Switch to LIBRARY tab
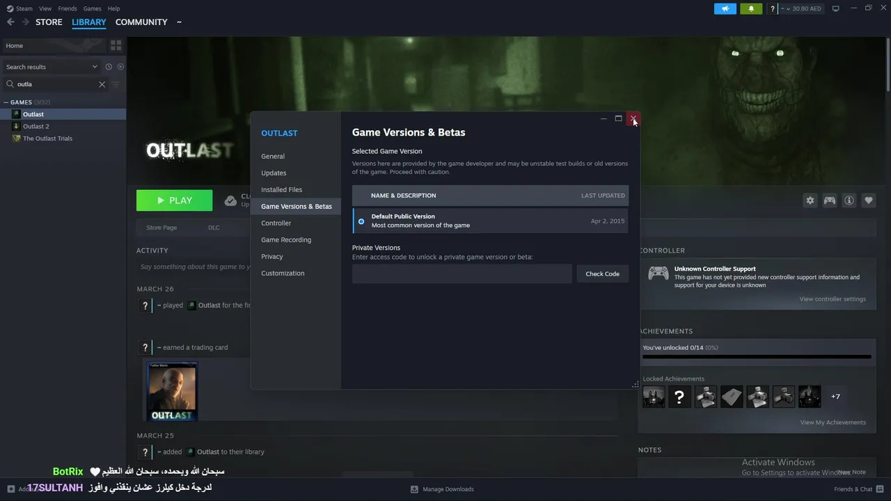 (89, 22)
